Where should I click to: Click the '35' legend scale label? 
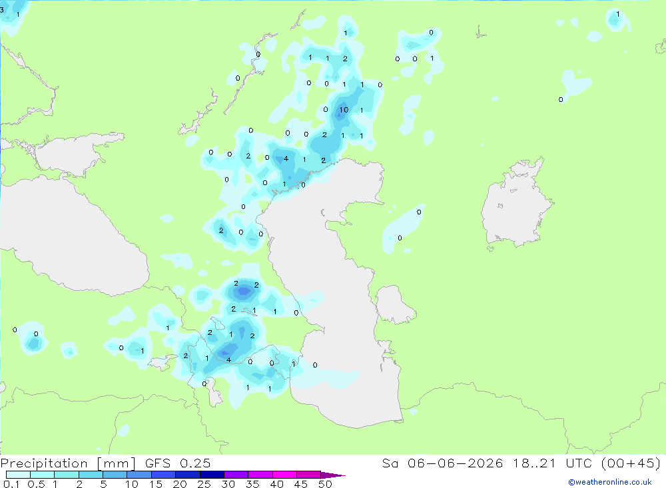click(252, 484)
